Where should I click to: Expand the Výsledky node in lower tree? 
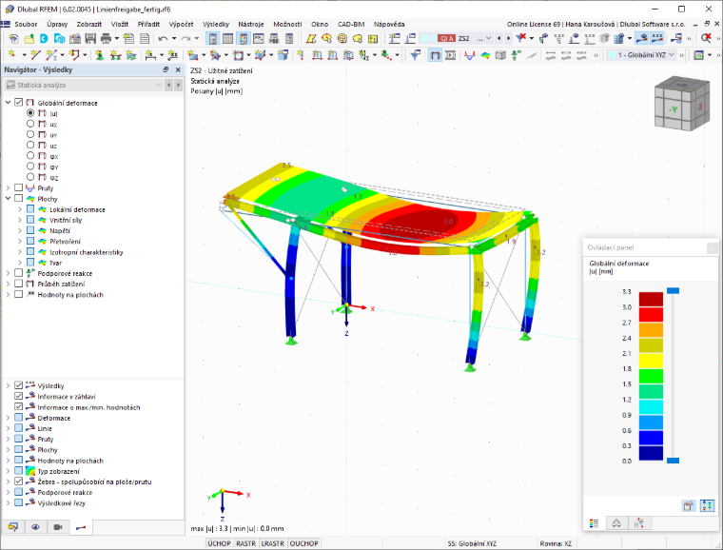tap(8, 385)
